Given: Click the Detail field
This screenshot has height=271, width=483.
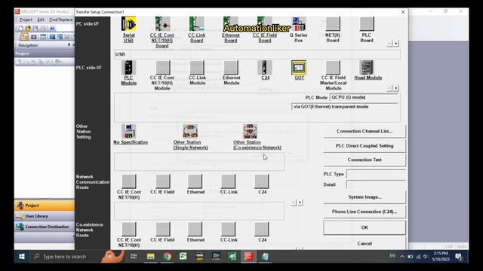Looking at the screenshot, I should (x=376, y=184).
